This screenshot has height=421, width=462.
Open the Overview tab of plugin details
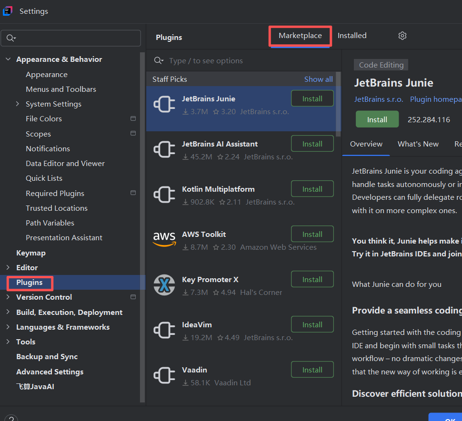(366, 144)
